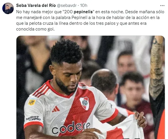Visit the @sebavdr handle profile
This screenshot has width=168, height=139.
tap(67, 5)
